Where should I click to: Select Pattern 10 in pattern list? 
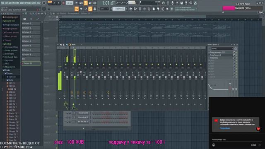pos(31,63)
